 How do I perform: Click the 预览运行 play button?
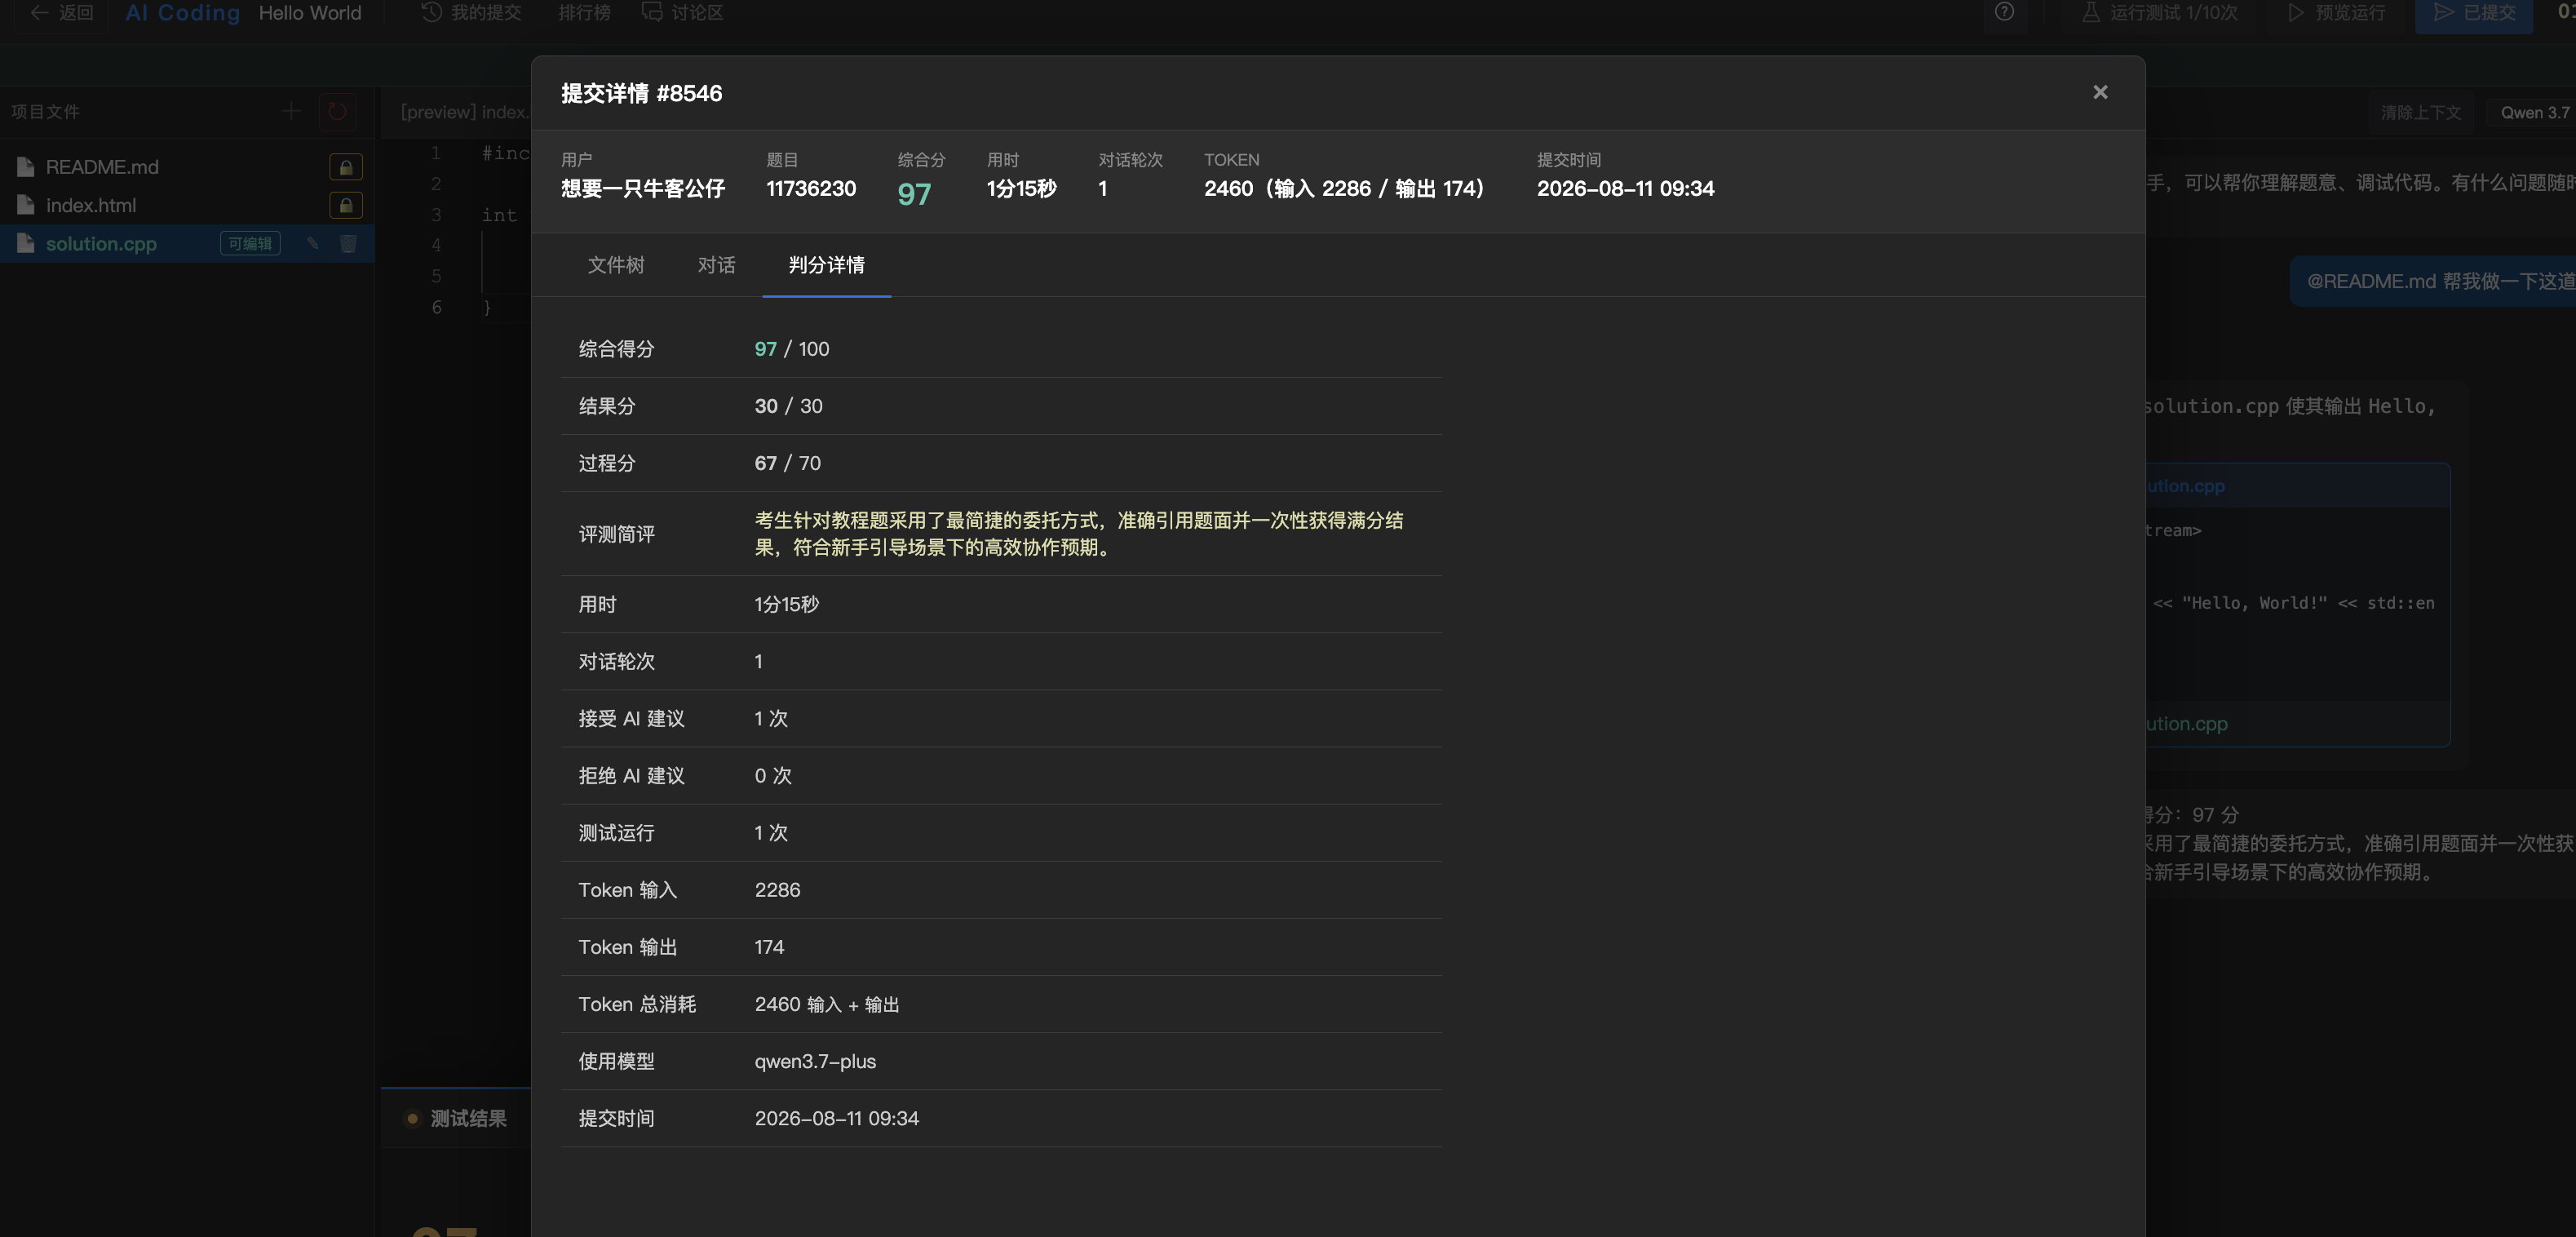click(2337, 13)
